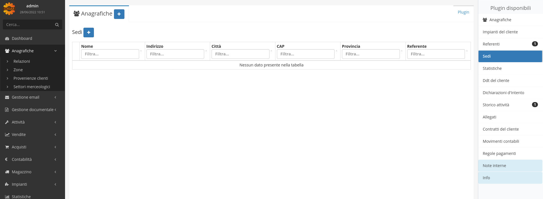Viewport: 543px width, 199px height.
Task: Click the search magnifier icon in sidebar
Action: (57, 25)
